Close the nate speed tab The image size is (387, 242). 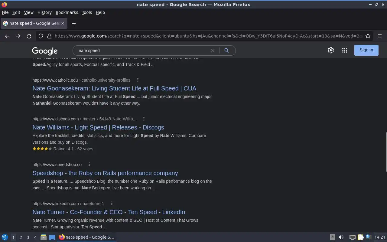point(63,23)
